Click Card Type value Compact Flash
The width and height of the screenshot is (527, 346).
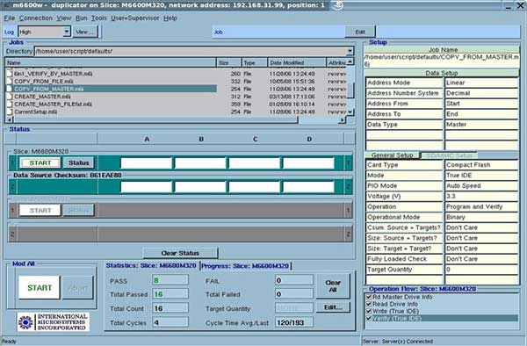point(481,165)
